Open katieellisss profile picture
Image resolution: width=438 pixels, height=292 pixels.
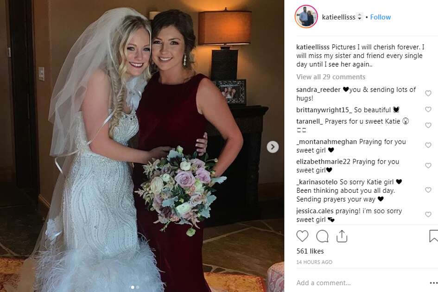pyautogui.click(x=306, y=17)
